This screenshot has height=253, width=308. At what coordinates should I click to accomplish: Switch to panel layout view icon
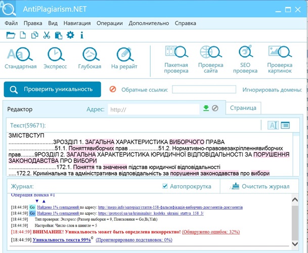[285, 125]
